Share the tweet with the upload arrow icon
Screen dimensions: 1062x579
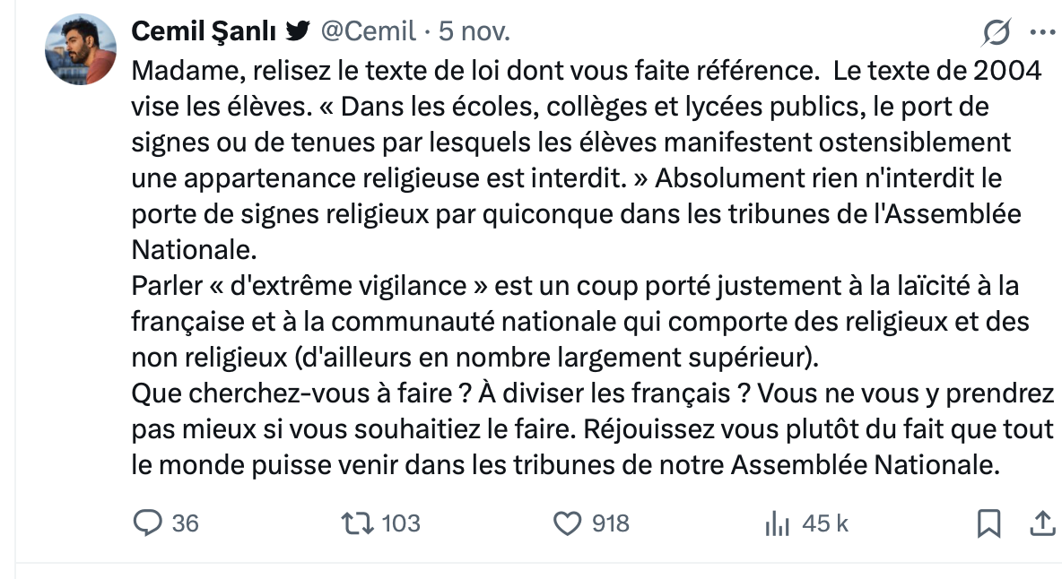coord(1041,523)
